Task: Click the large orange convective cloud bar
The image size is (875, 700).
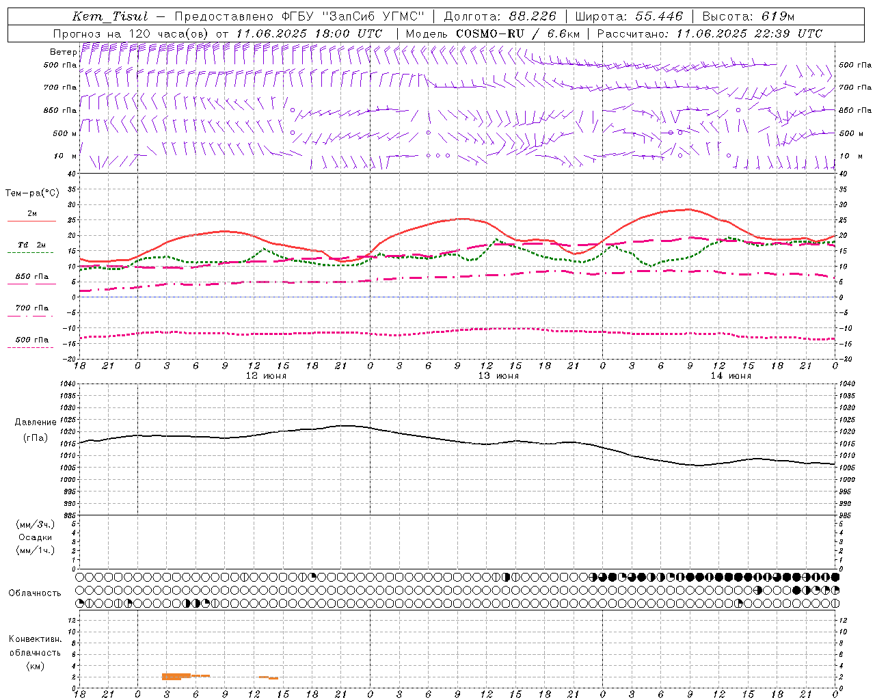Action: pyautogui.click(x=176, y=676)
